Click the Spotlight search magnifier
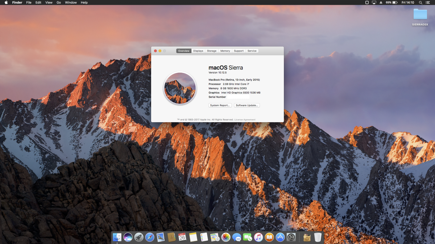This screenshot has height=244, width=435. [x=420, y=3]
